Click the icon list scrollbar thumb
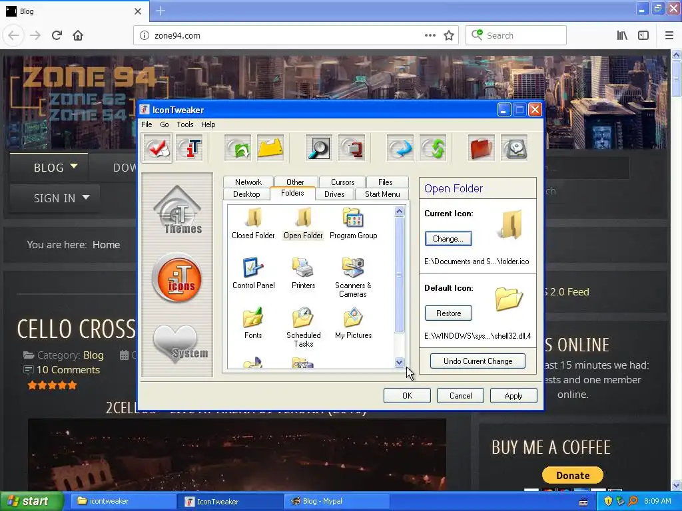 pos(400,275)
